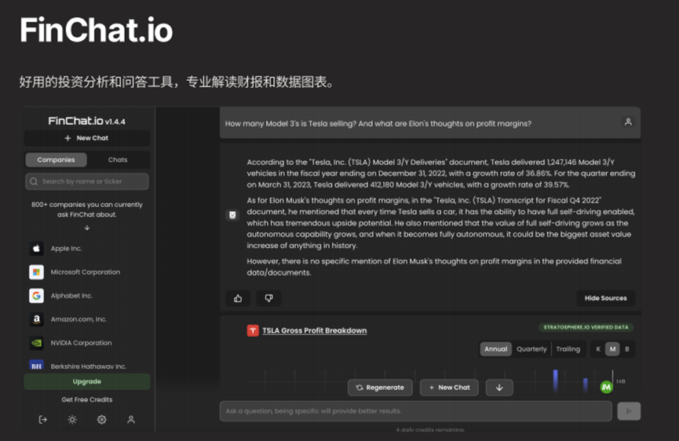This screenshot has height=441, width=679.
Task: Set chart units to M millions
Action: [x=612, y=349]
